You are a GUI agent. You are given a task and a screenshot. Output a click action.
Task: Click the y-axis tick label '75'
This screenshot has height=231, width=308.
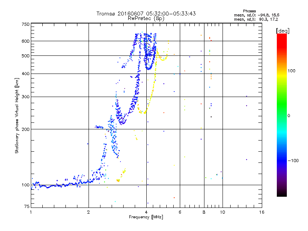27,206
